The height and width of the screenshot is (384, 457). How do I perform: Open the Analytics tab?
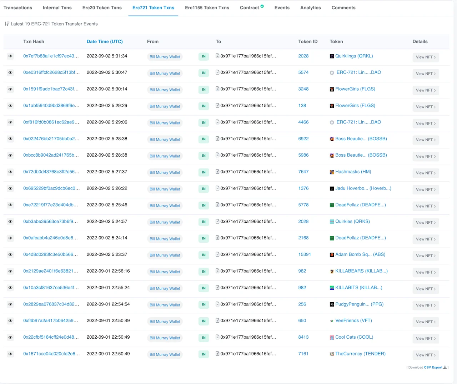coord(311,8)
